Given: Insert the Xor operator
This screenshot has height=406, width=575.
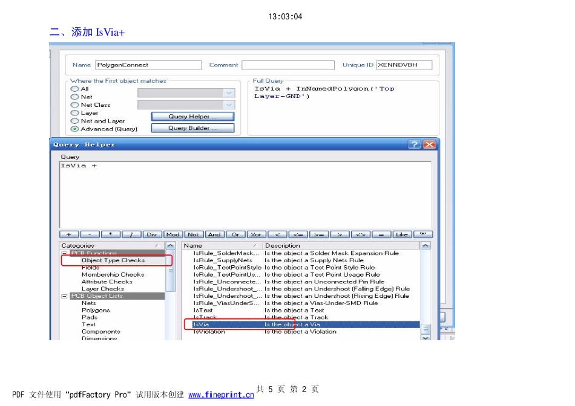Looking at the screenshot, I should pyautogui.click(x=257, y=234).
